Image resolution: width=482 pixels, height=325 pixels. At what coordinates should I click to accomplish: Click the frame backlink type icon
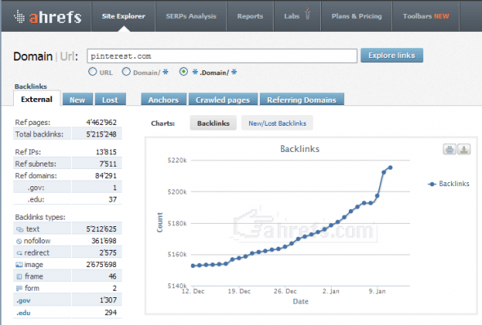point(19,277)
